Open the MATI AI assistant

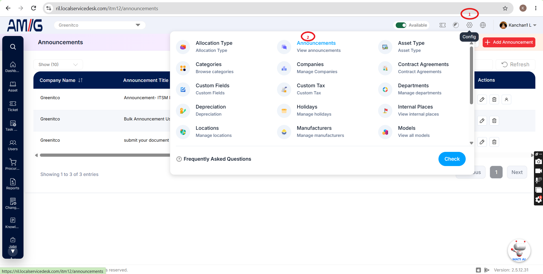click(519, 250)
